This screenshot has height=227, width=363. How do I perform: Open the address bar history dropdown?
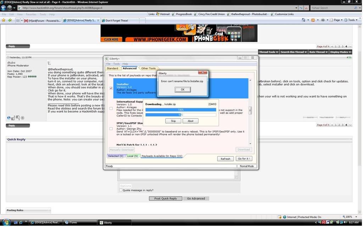coord(296,8)
